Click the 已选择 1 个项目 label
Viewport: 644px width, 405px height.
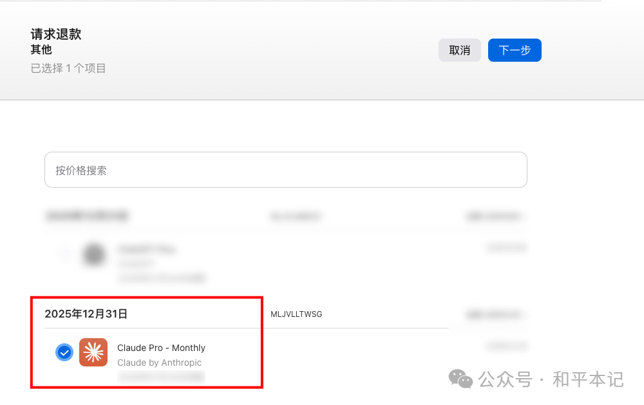click(x=68, y=68)
